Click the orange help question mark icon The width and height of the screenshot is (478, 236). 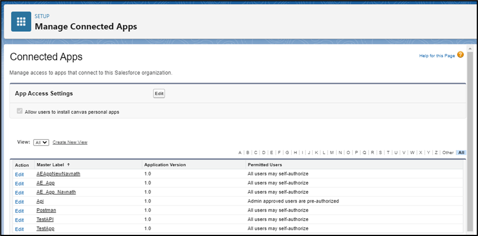[x=460, y=55]
